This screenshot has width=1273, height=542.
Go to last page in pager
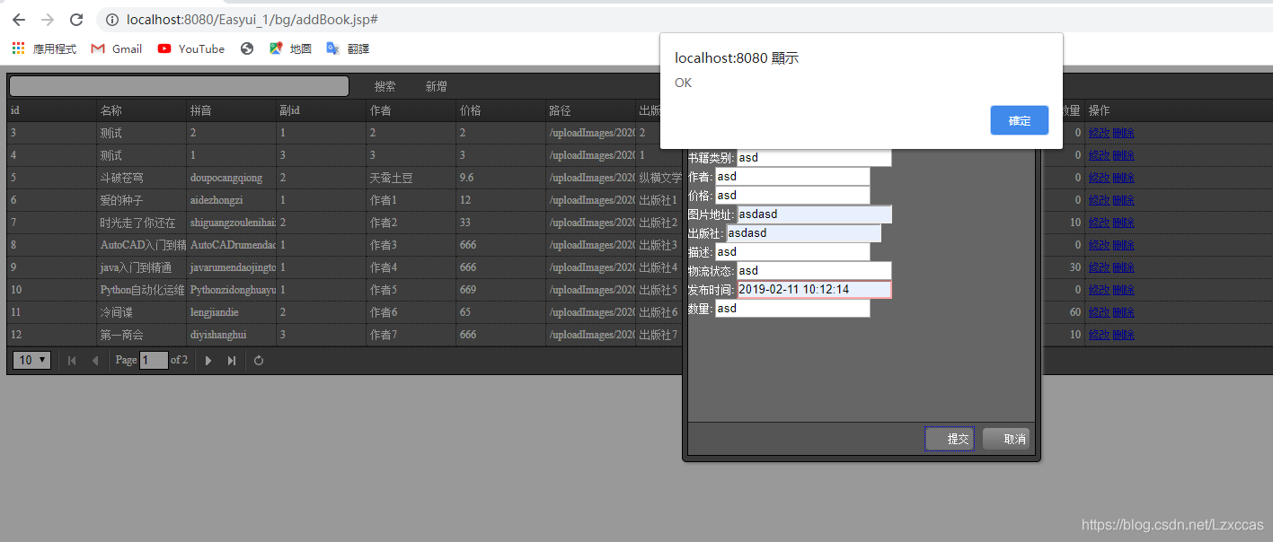coord(232,360)
